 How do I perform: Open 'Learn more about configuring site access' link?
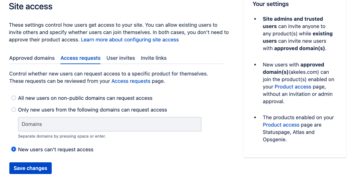pyautogui.click(x=130, y=40)
